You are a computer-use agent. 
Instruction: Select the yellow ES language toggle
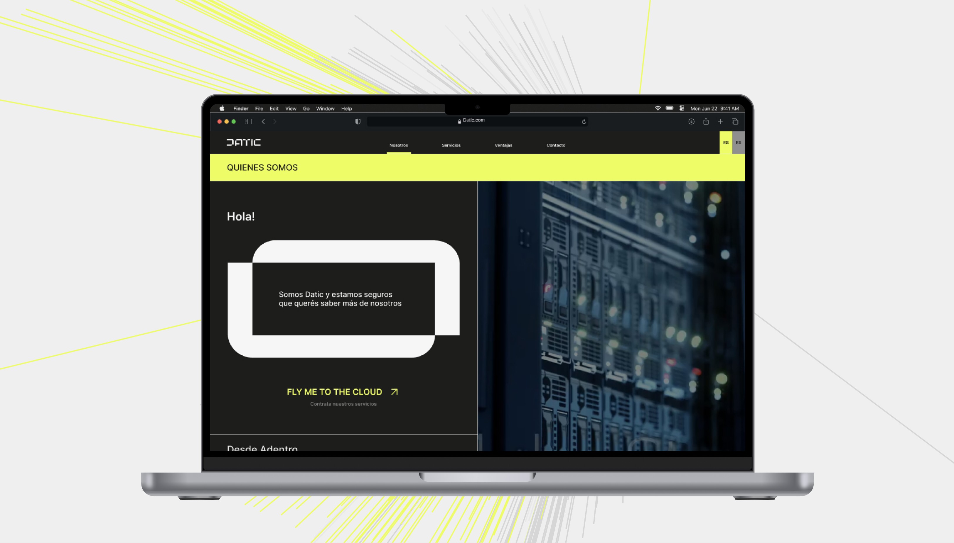[x=726, y=142]
